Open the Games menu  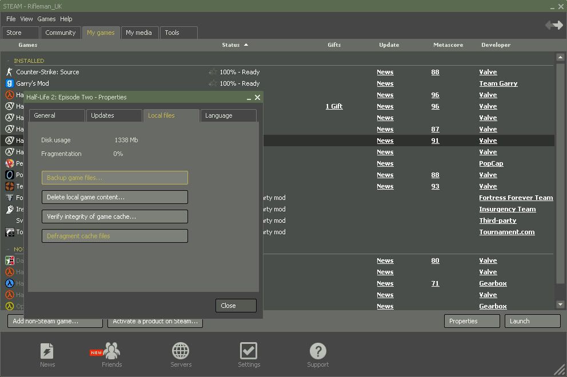[x=46, y=19]
